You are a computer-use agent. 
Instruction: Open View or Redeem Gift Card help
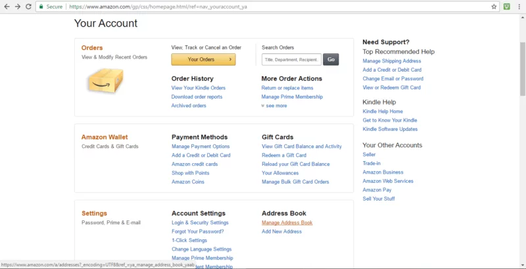pyautogui.click(x=391, y=87)
